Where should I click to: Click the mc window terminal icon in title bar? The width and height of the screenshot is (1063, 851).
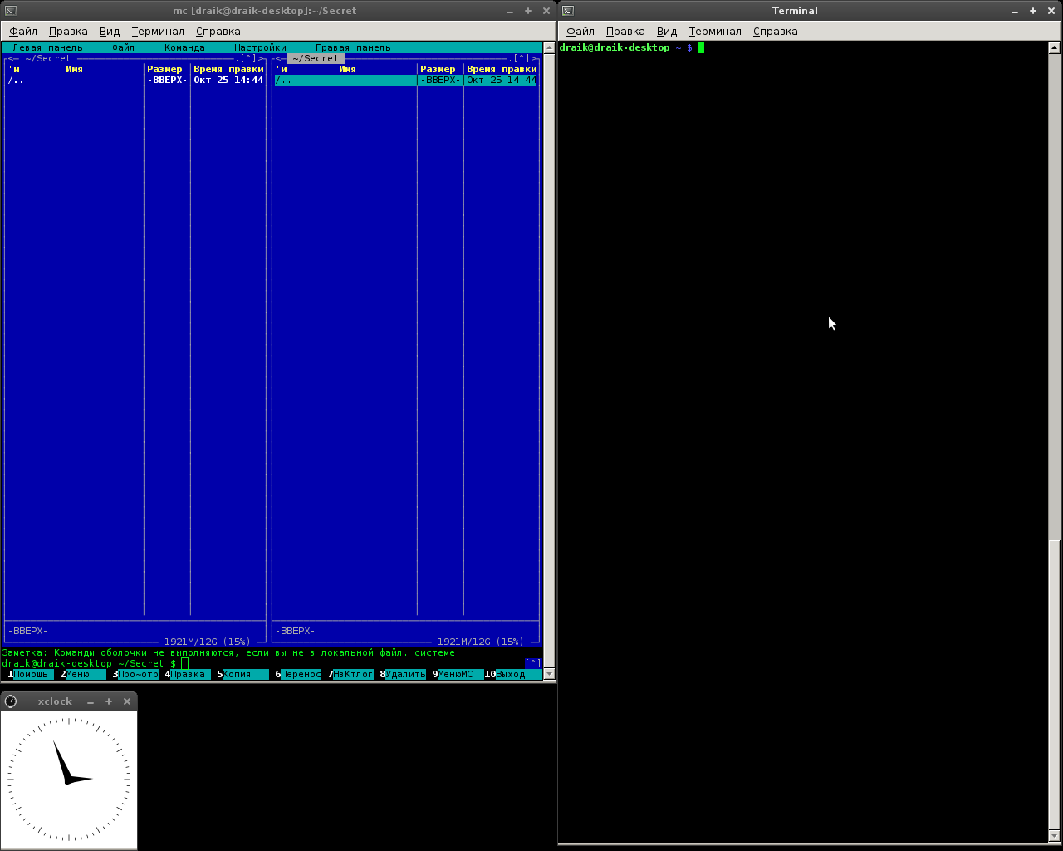[x=10, y=11]
